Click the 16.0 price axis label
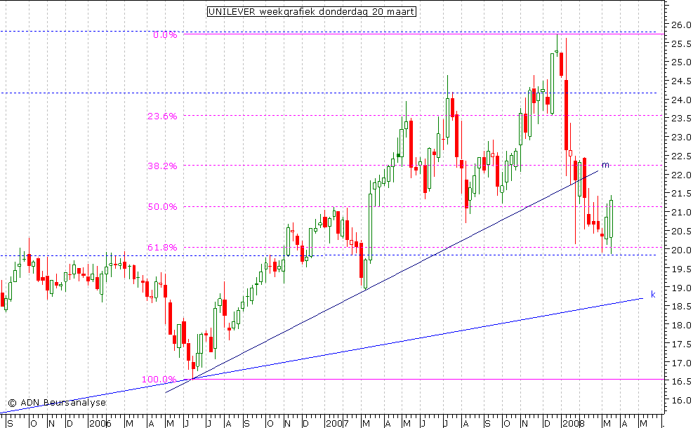 (x=681, y=400)
